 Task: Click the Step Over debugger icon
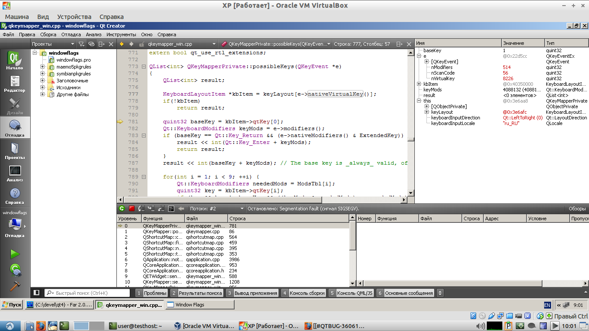(x=142, y=209)
